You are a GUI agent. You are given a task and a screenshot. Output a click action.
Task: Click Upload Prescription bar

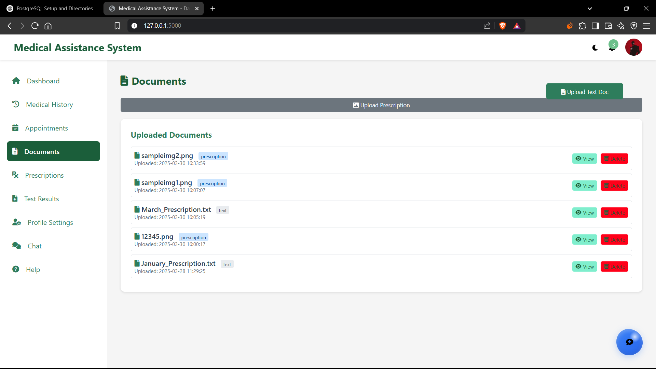[x=381, y=105]
